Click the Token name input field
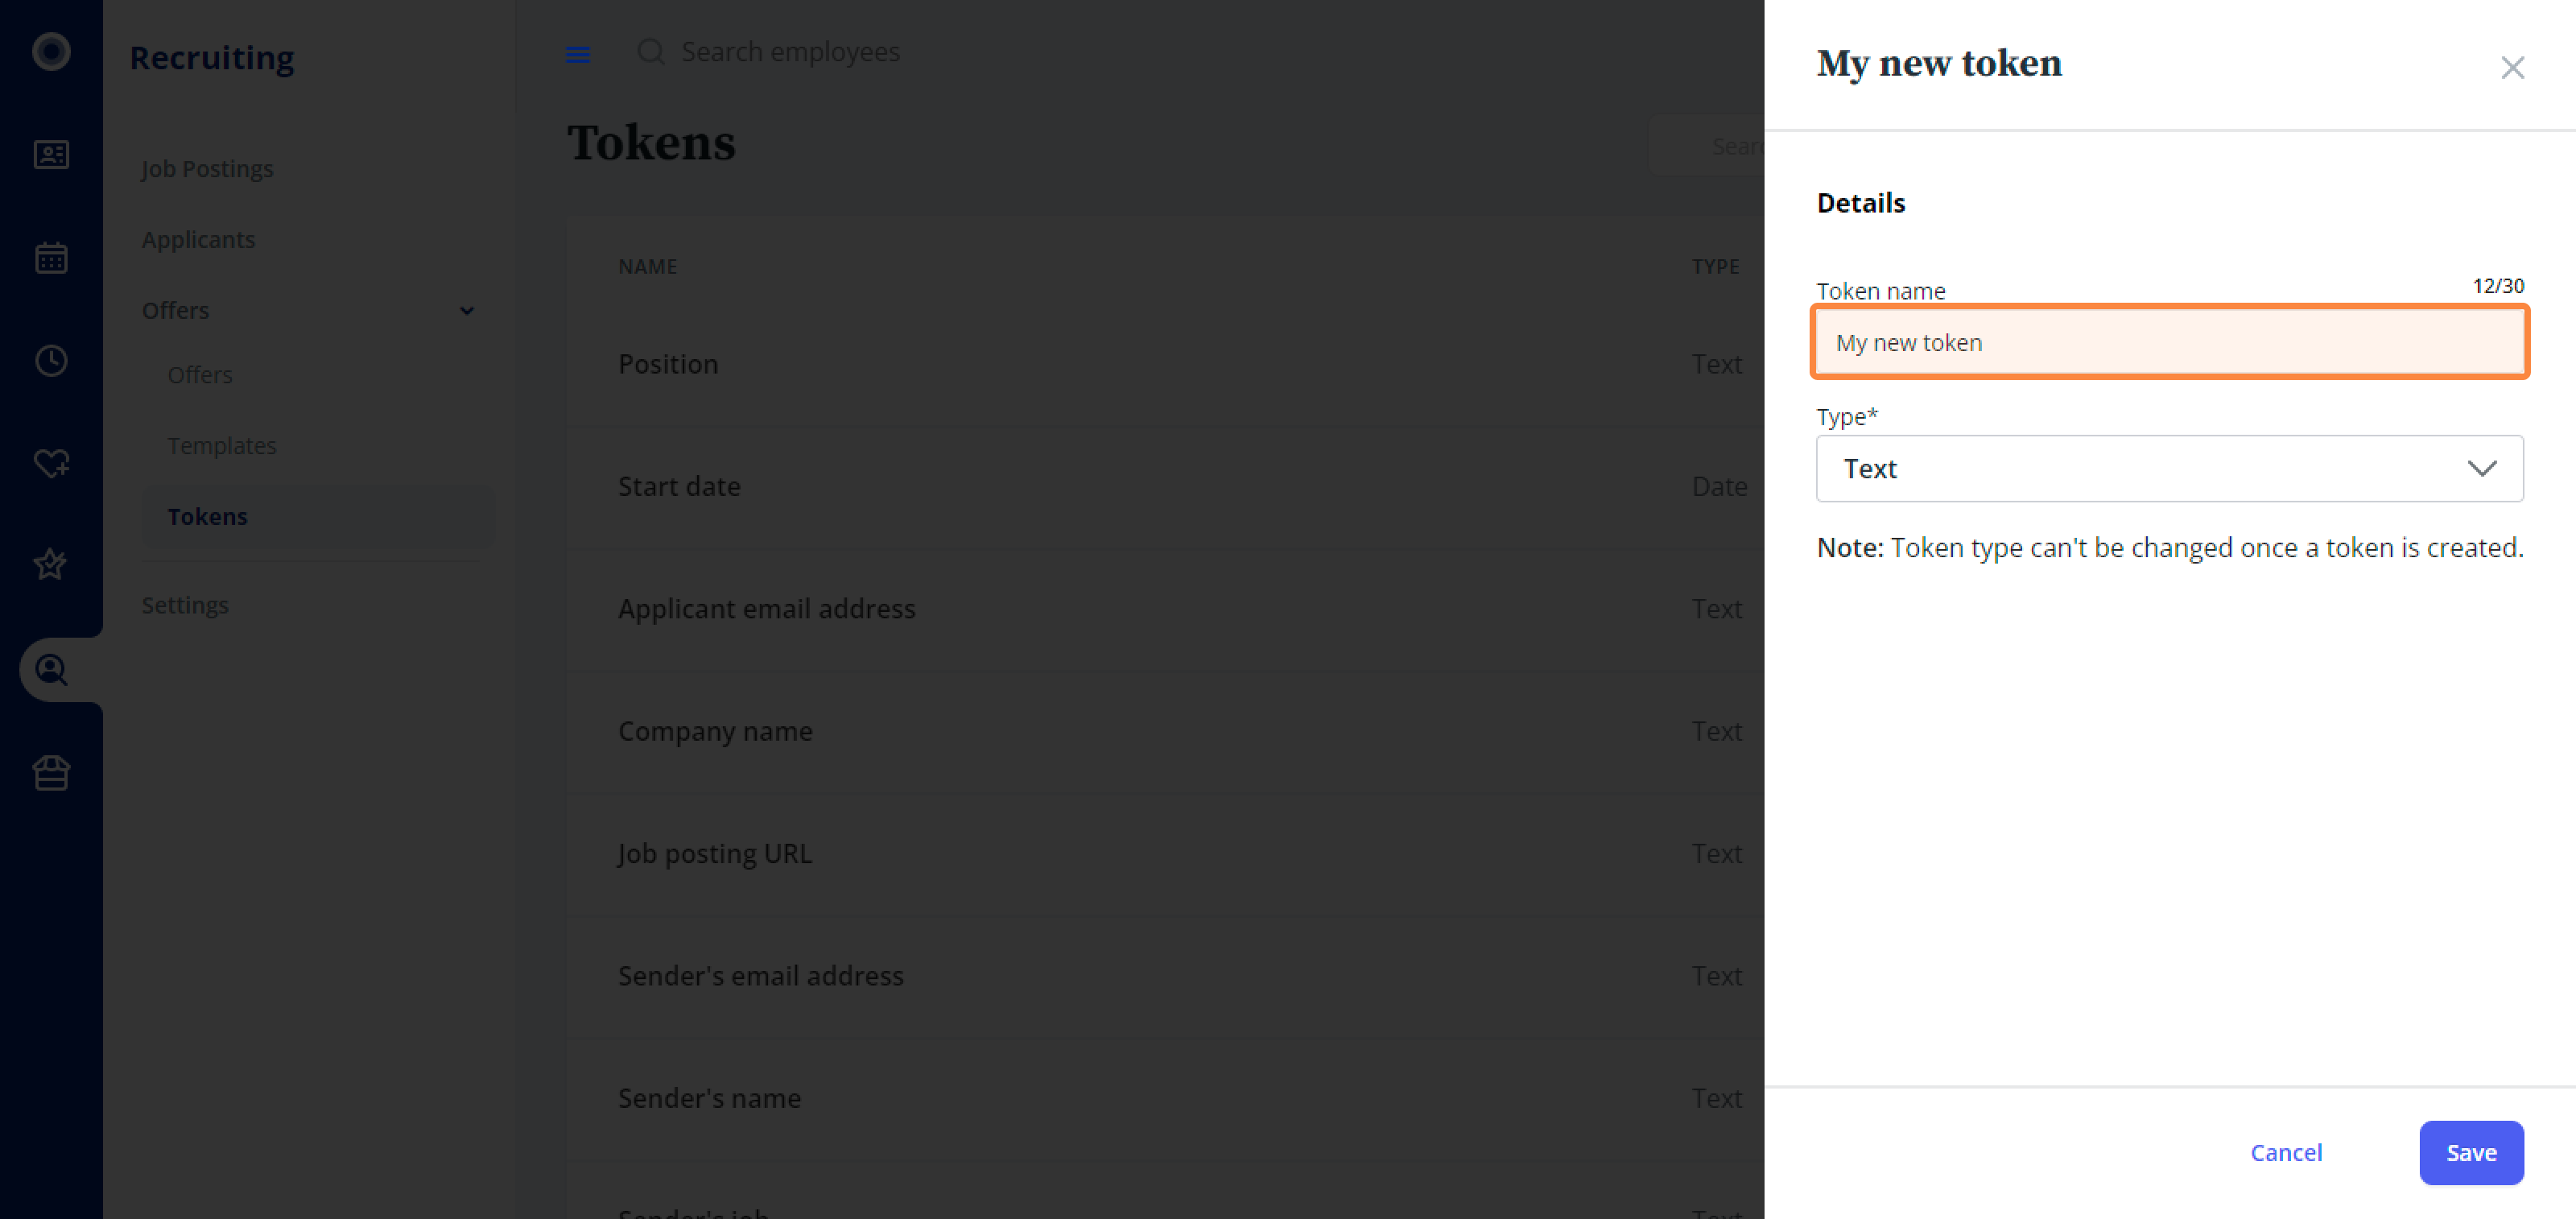Image resolution: width=2576 pixels, height=1219 pixels. (2169, 342)
